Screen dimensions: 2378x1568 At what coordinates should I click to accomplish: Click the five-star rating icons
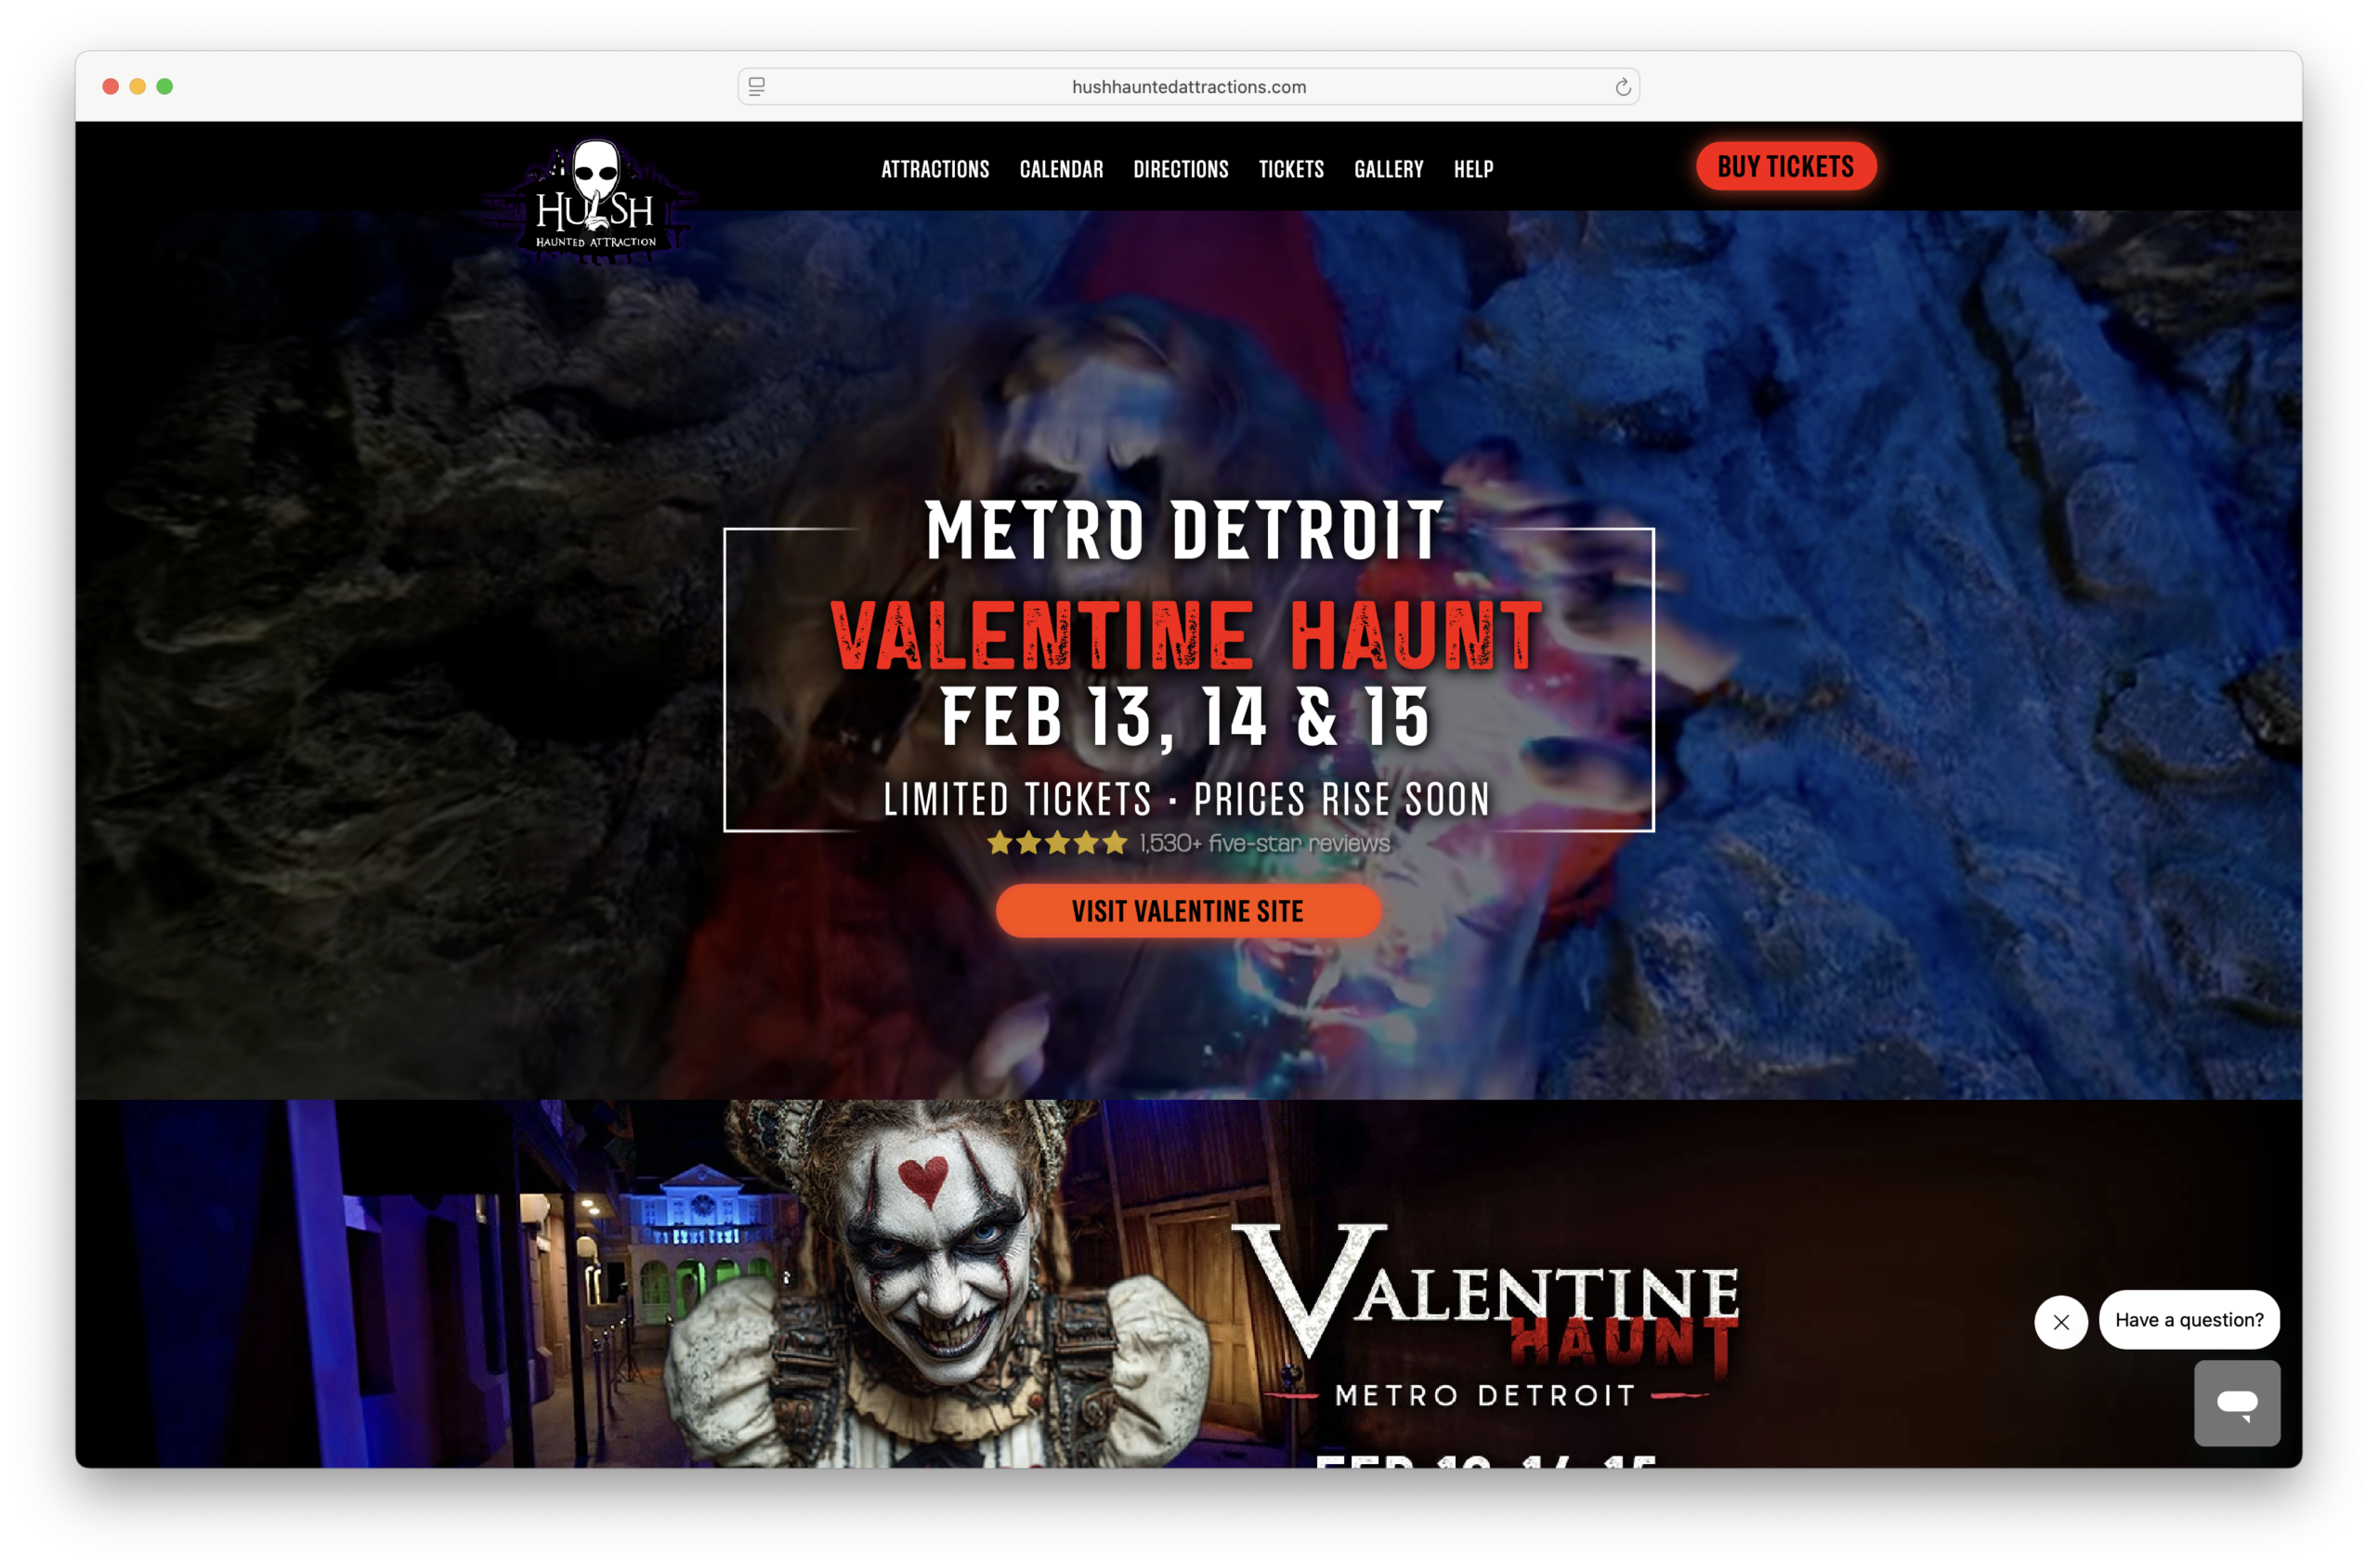[x=1057, y=843]
